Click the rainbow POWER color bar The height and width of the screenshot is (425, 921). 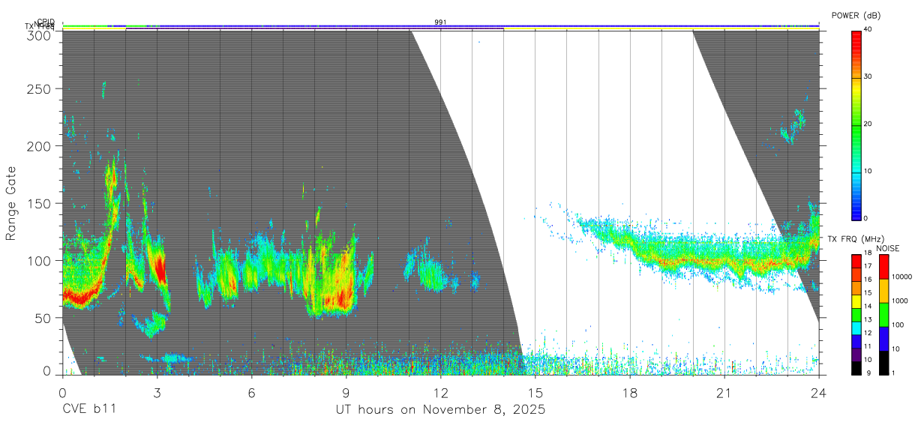856,124
